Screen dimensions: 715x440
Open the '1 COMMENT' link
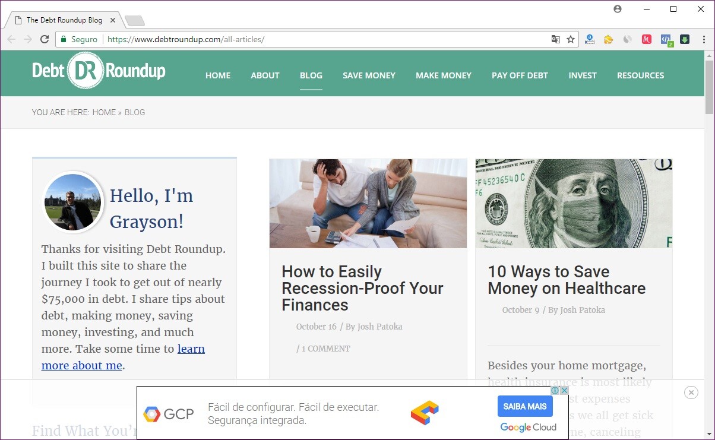[x=325, y=349]
